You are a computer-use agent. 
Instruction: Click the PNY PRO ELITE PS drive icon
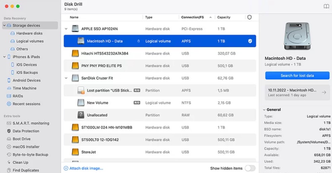click(75, 66)
